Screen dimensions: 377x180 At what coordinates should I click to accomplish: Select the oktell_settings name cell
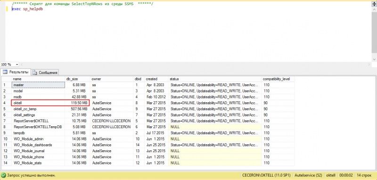point(38,115)
